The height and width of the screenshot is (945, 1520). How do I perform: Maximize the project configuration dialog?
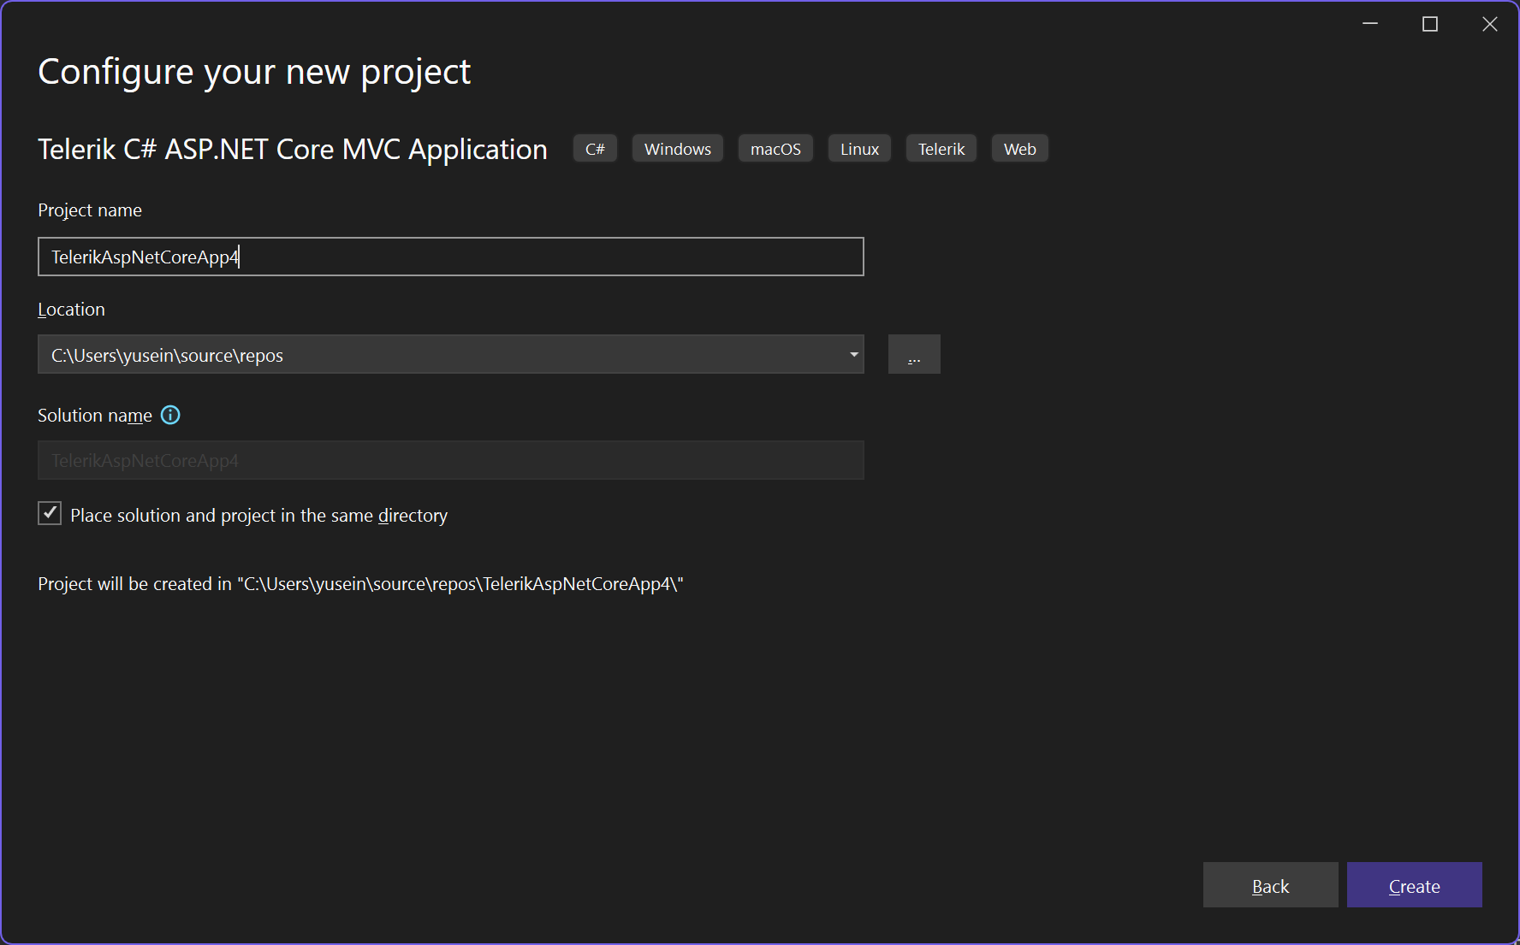1430,24
